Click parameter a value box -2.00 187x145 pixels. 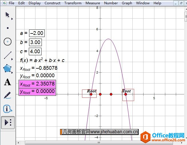[x=37, y=33]
